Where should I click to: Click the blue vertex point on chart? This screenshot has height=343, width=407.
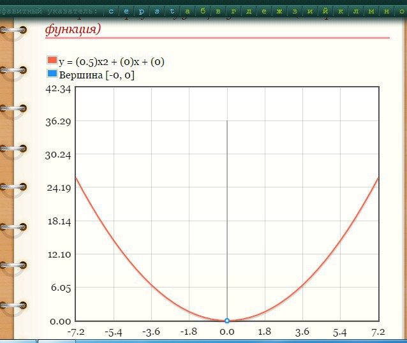point(227,321)
